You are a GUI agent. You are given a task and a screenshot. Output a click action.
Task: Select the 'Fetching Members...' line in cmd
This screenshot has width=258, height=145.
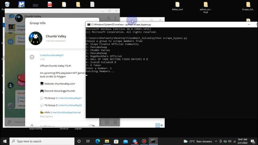(100, 71)
